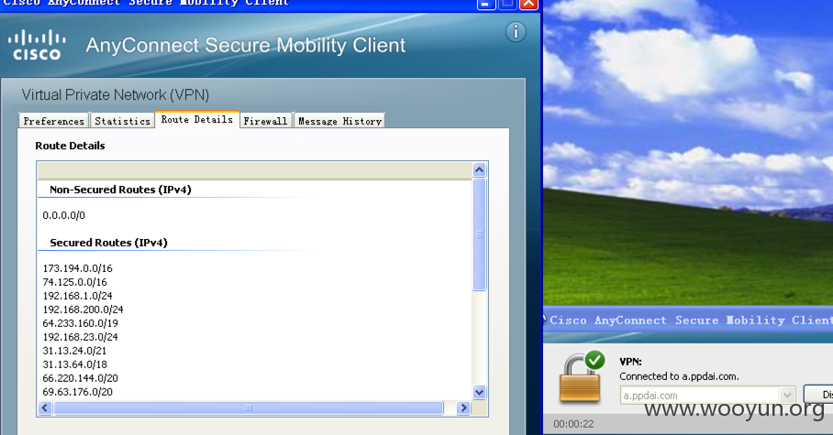Select route 31.13.64.0/18
The height and width of the screenshot is (435, 833).
pyautogui.click(x=75, y=365)
